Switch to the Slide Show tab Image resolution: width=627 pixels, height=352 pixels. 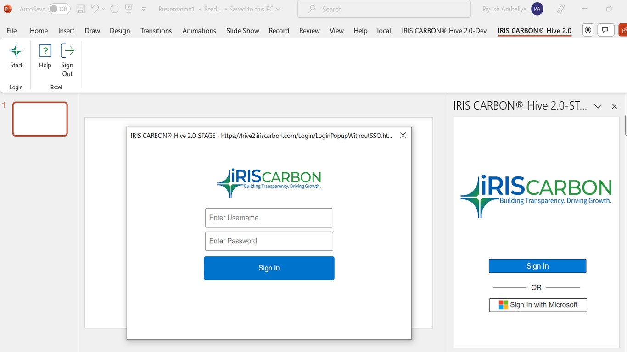(x=243, y=31)
